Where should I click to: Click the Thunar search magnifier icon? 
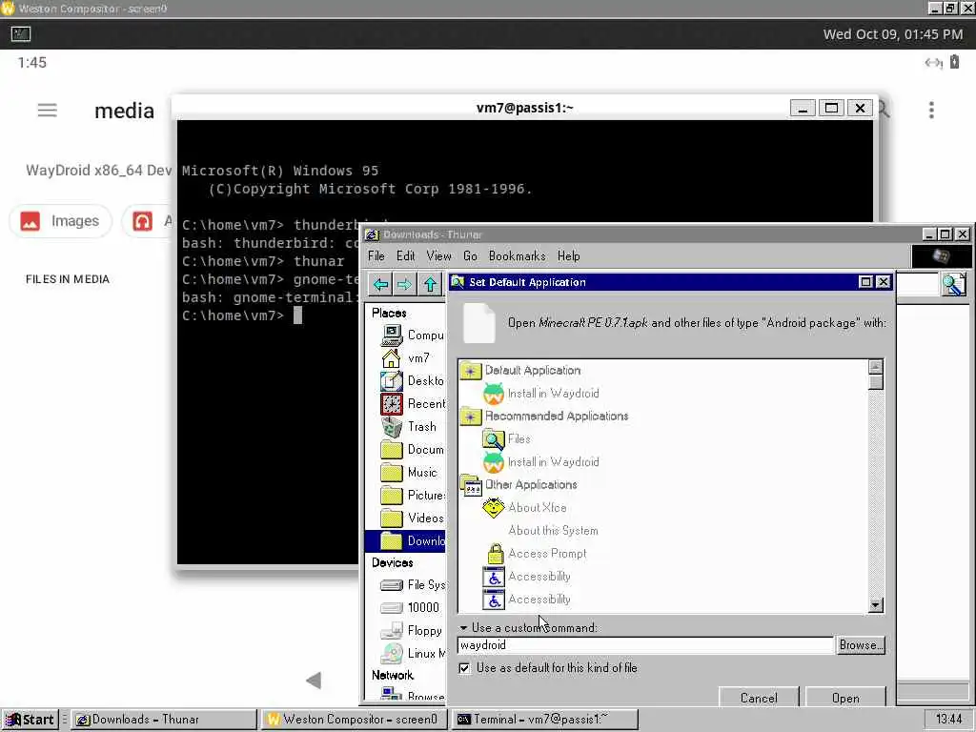[953, 284]
